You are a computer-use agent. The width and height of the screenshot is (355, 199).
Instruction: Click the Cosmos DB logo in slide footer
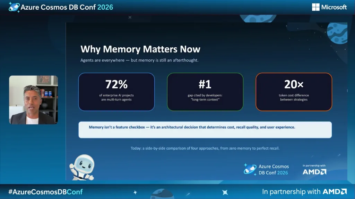point(250,169)
